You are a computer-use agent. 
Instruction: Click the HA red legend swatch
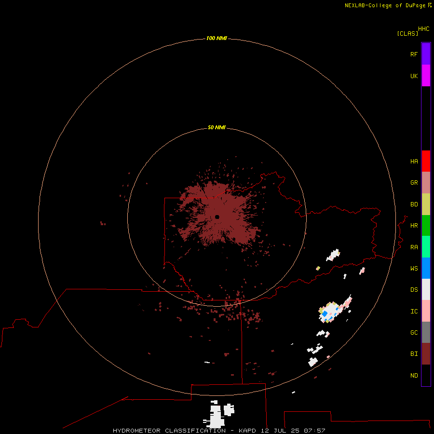(426, 161)
